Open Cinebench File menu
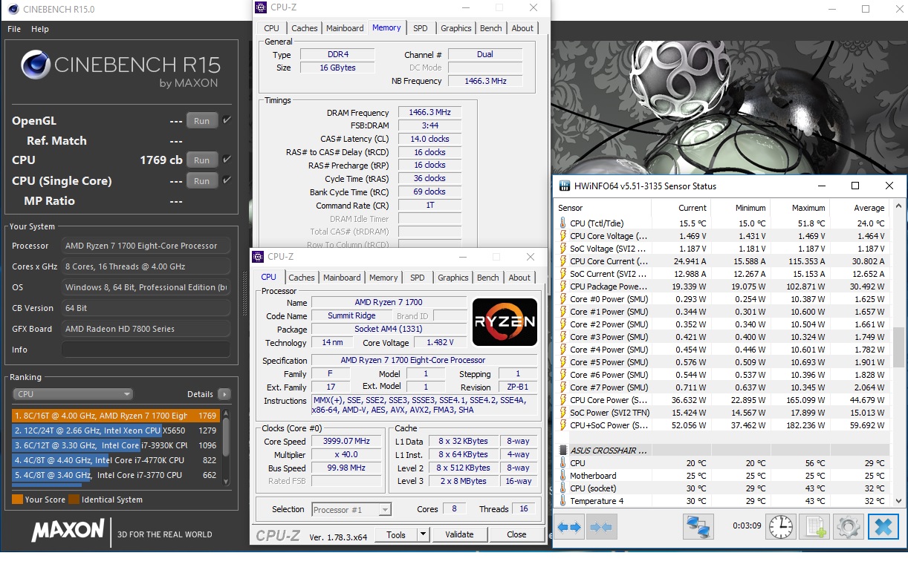Viewport: 908px width, 573px height. point(14,29)
